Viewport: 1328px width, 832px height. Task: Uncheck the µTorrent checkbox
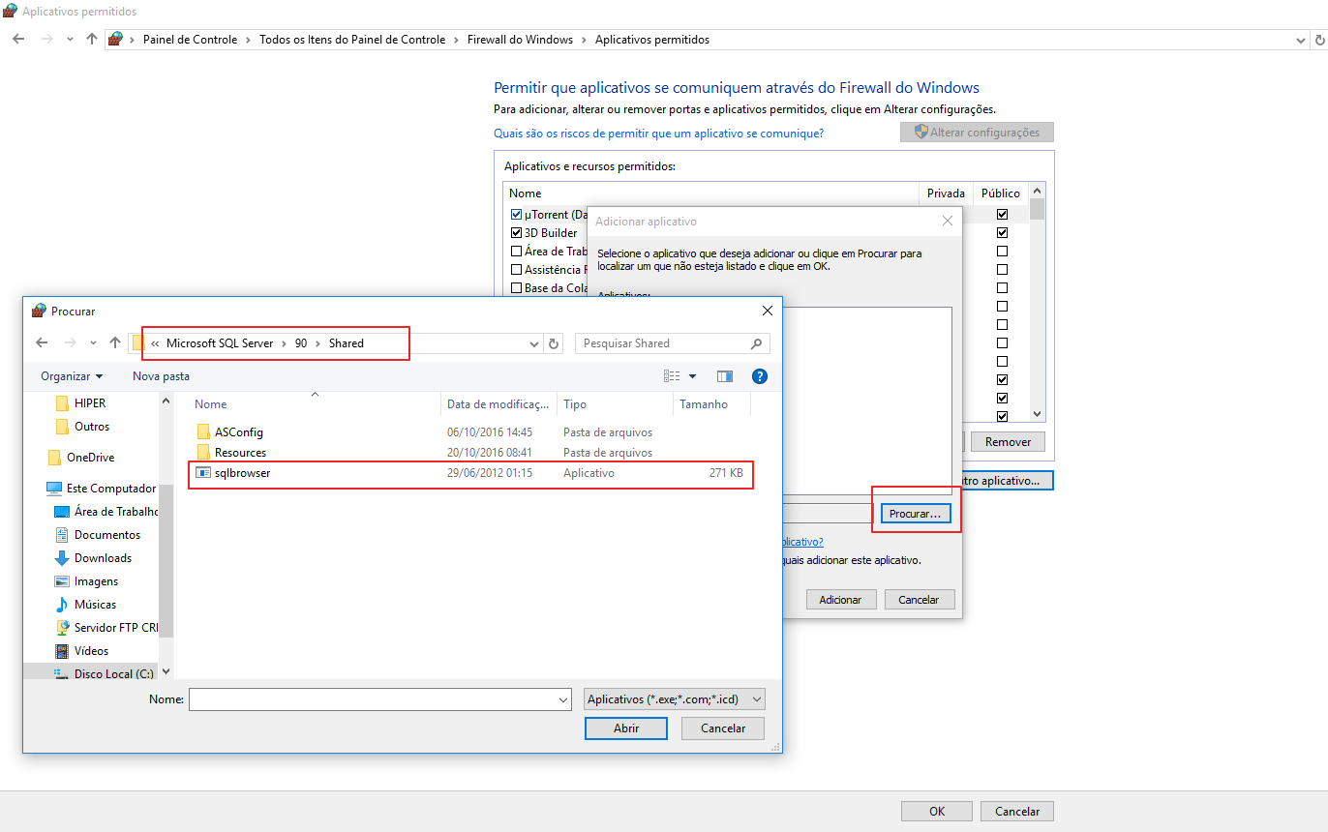(x=516, y=215)
